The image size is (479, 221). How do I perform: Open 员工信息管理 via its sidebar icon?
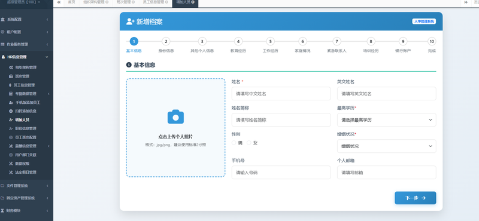tap(11, 85)
